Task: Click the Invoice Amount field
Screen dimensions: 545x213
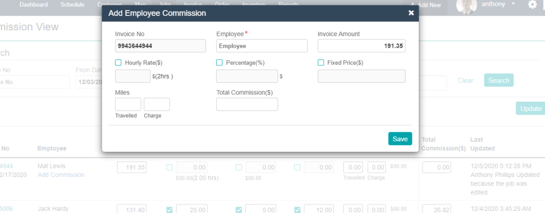Action: pyautogui.click(x=361, y=46)
